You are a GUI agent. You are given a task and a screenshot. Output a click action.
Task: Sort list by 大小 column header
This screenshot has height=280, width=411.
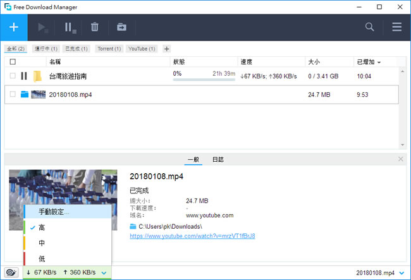pos(314,62)
